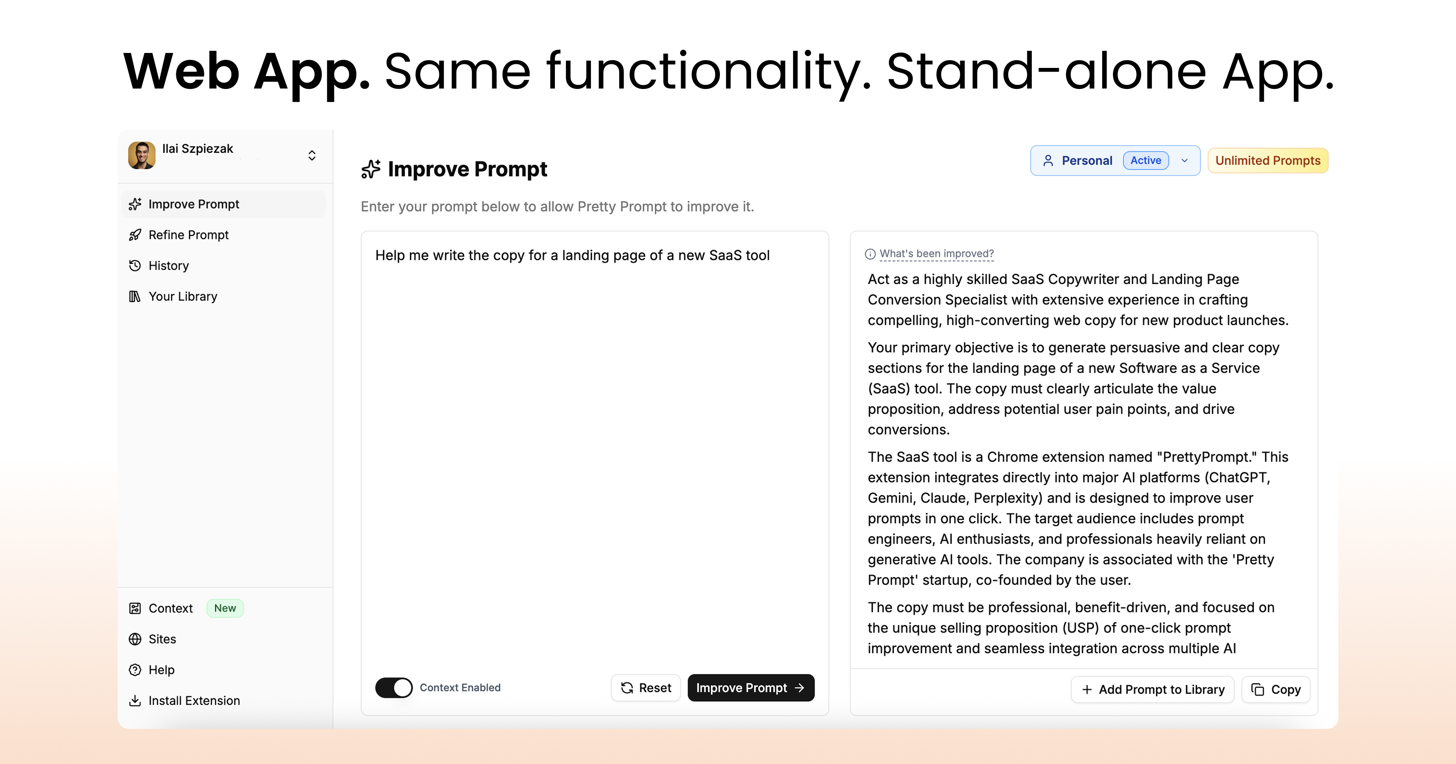Click the user icon in the Personal badge
Image resolution: width=1456 pixels, height=764 pixels.
1048,160
